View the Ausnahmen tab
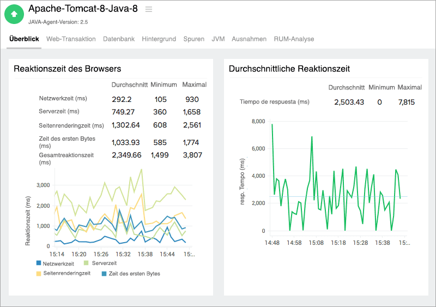This screenshot has width=436, height=307. click(249, 39)
